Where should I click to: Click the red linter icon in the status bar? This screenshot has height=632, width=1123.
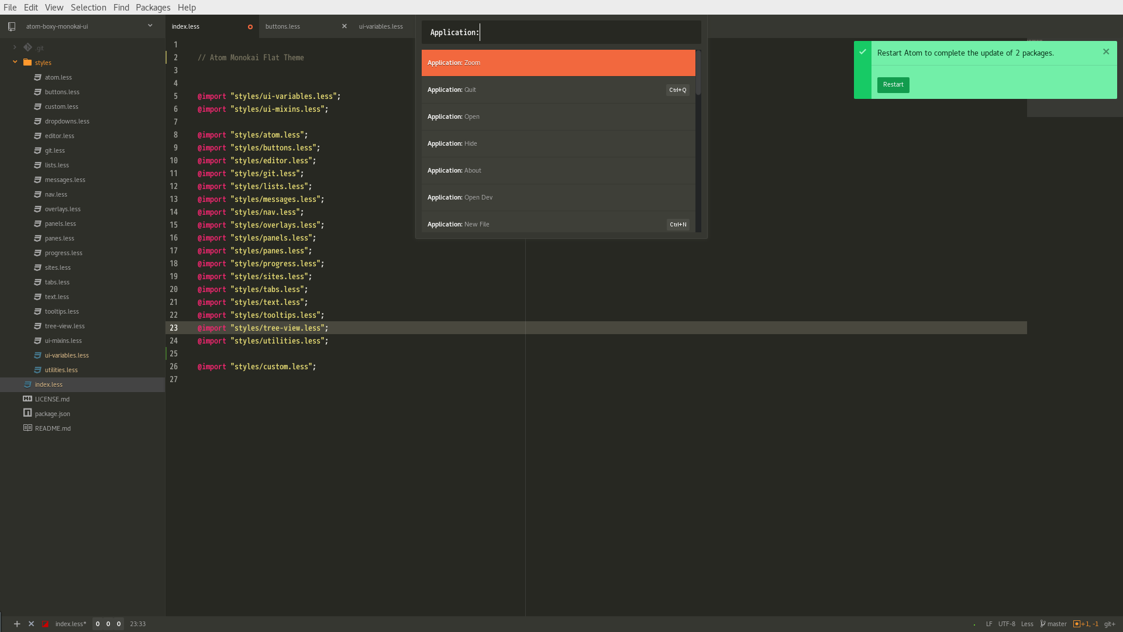[x=45, y=624]
